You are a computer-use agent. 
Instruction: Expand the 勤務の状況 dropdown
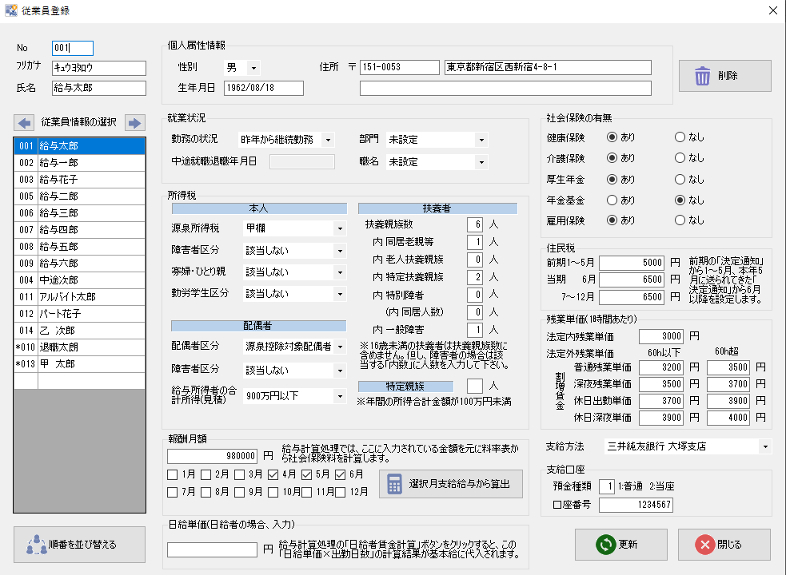point(328,140)
